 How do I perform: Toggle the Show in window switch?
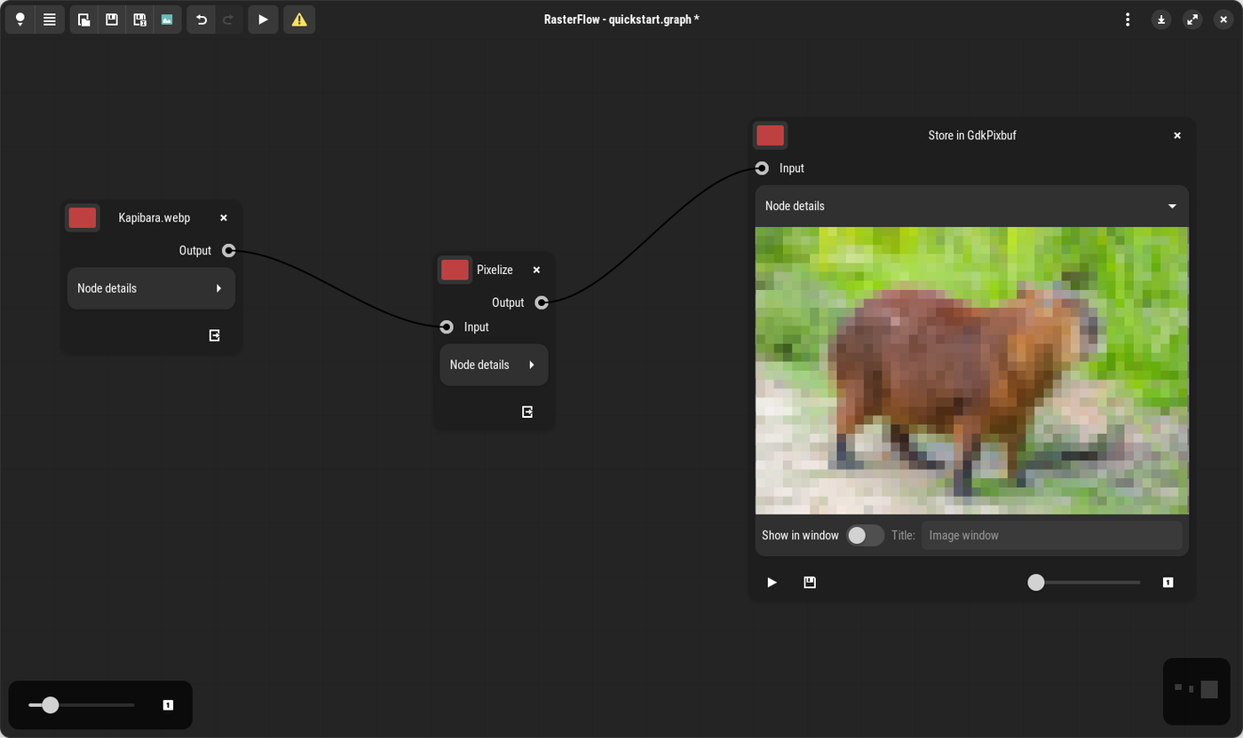[x=864, y=535]
